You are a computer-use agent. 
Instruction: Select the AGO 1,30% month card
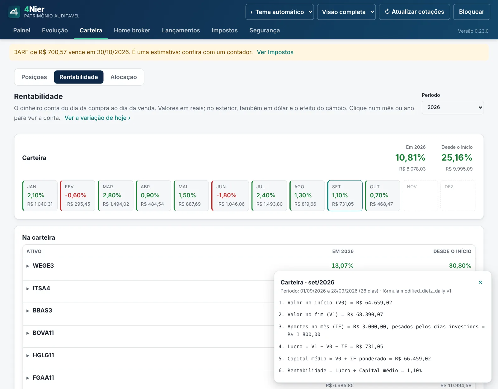(307, 196)
